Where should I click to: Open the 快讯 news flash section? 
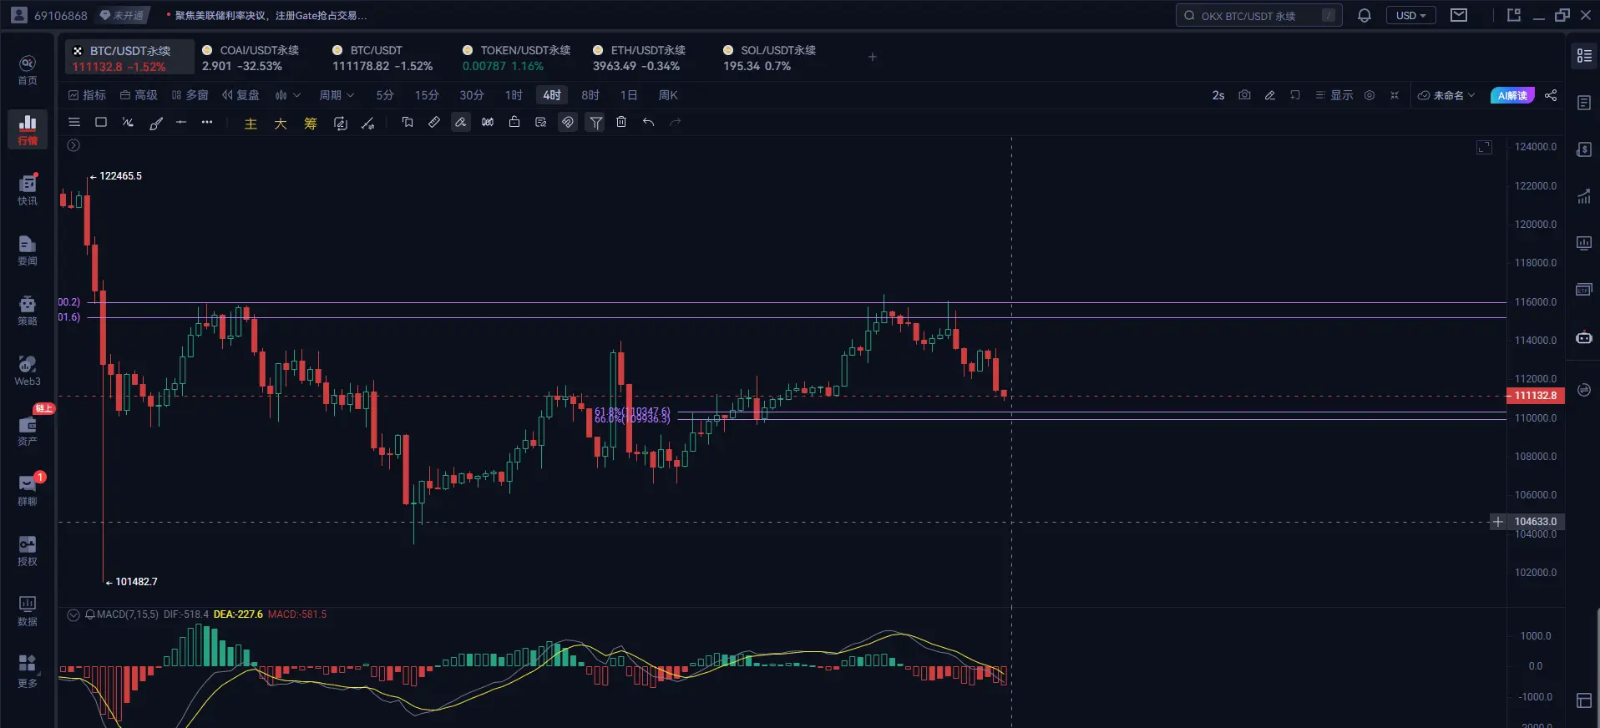(x=28, y=190)
